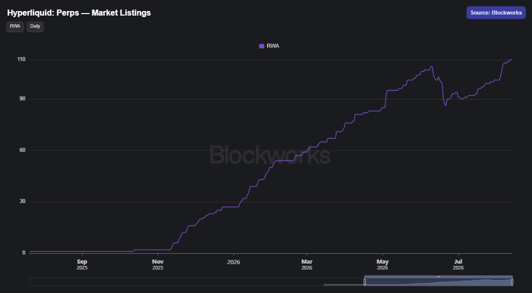
Task: Click the 0 y-axis value
Action: point(24,253)
